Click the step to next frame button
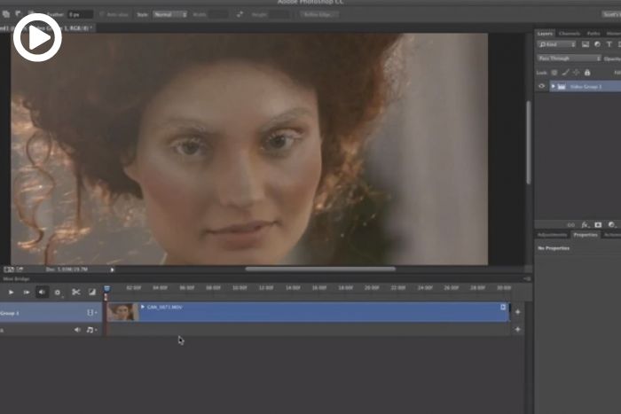Screen dimensions: 621x414 [x=27, y=292]
